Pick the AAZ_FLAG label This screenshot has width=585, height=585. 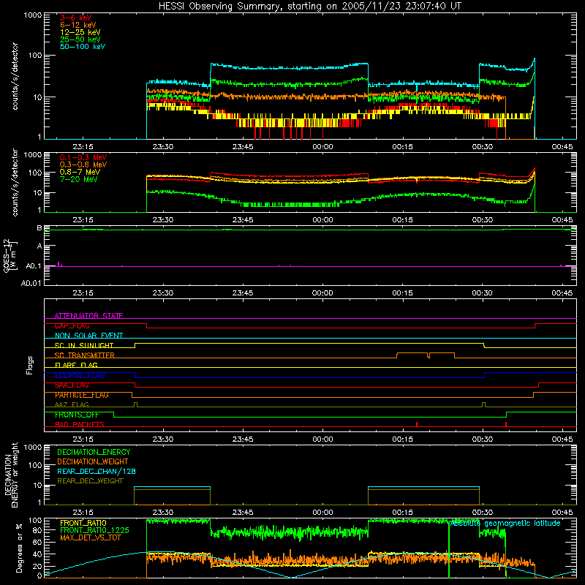coord(72,404)
